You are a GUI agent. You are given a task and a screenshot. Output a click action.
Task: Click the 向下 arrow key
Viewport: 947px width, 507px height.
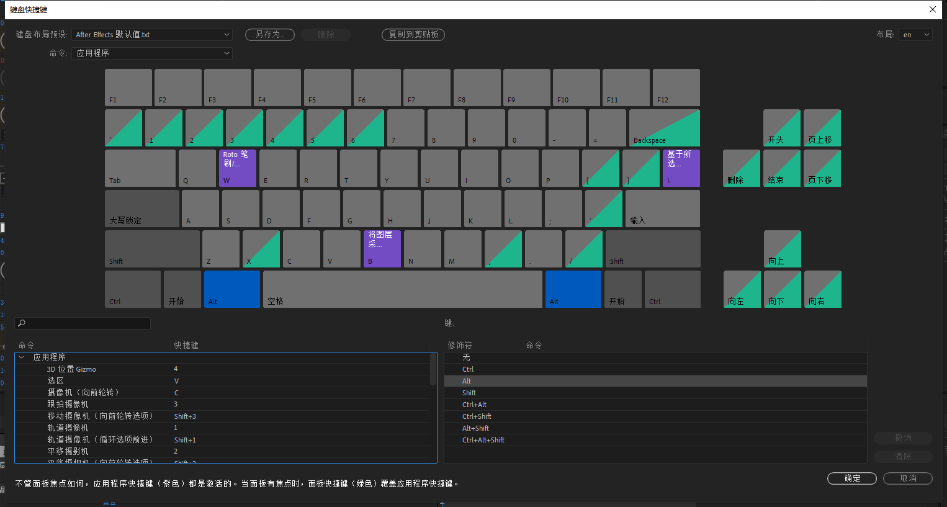pyautogui.click(x=783, y=289)
